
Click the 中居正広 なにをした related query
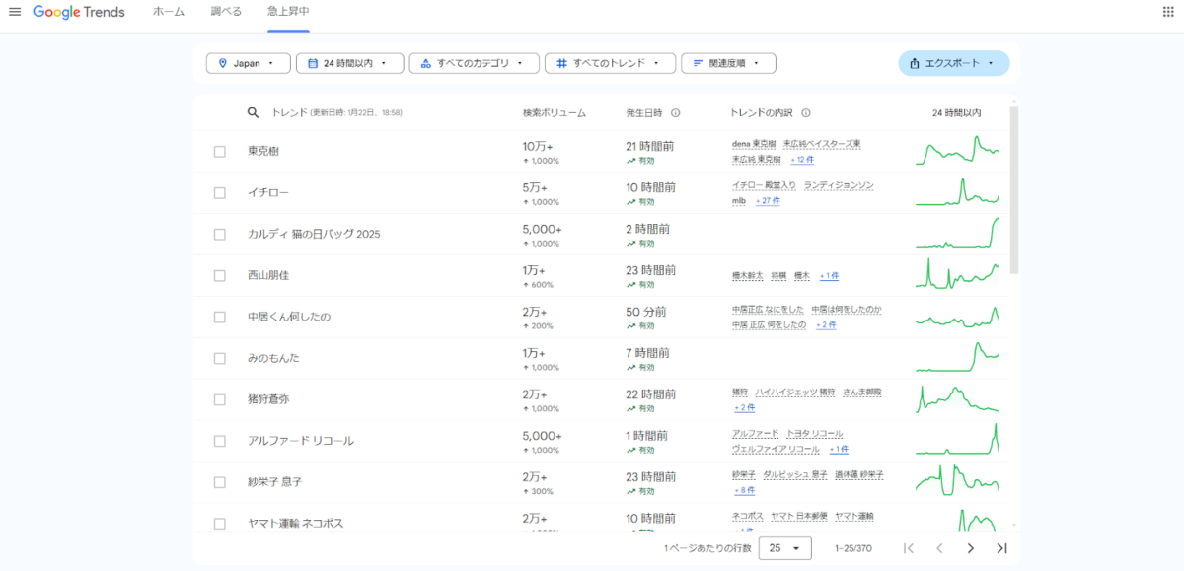point(768,310)
